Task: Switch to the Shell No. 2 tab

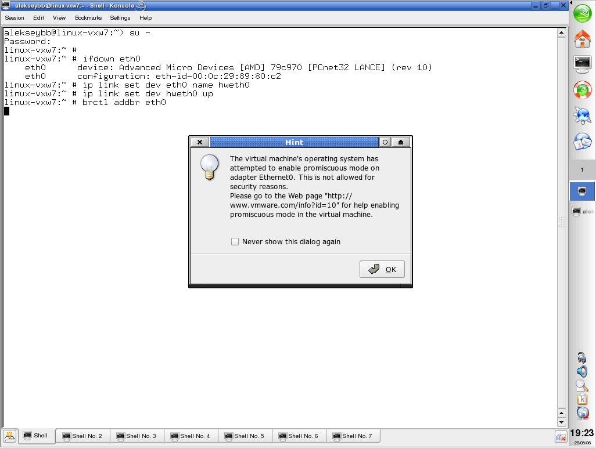Action: [83, 436]
